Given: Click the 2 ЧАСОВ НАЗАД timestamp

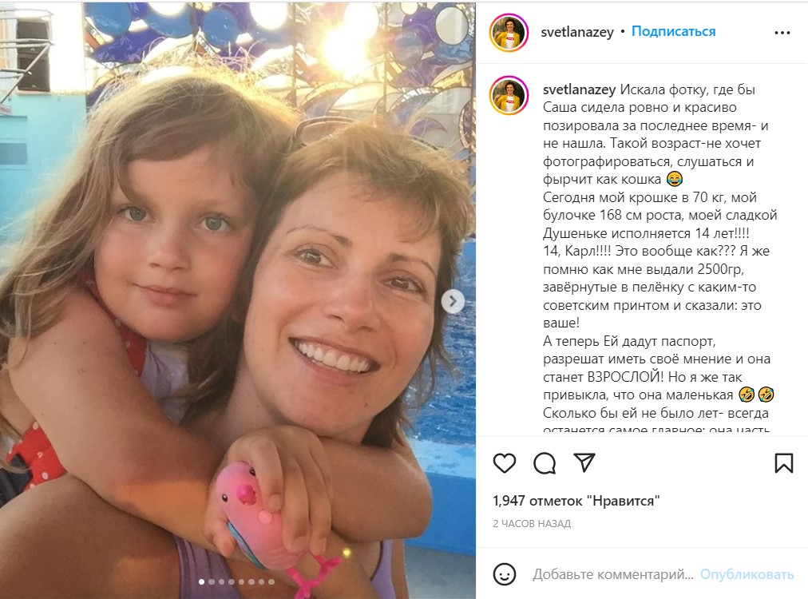Looking at the screenshot, I should (532, 524).
